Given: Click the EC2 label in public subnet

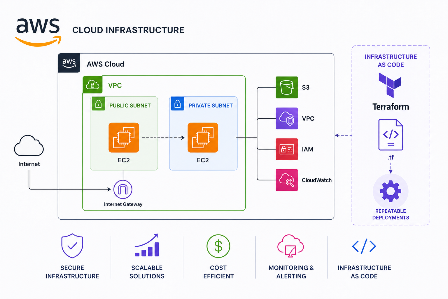Looking at the screenshot, I should pos(124,160).
